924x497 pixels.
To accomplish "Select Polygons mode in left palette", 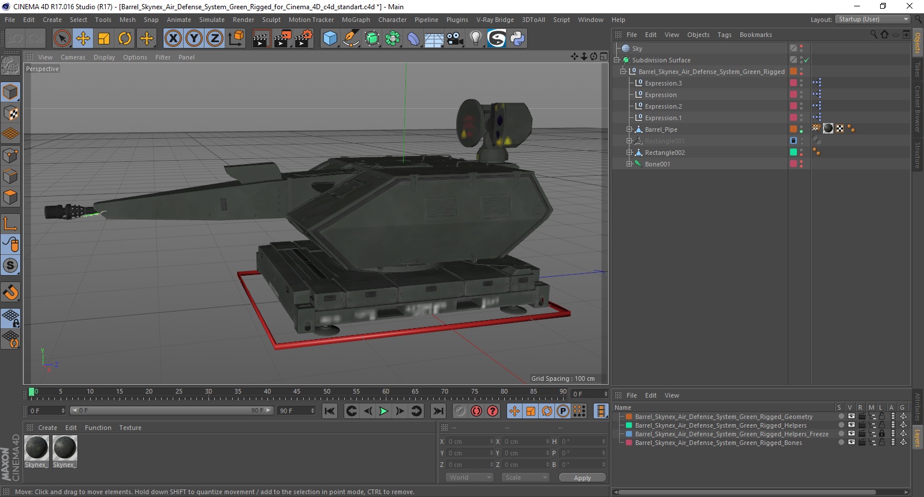I will pyautogui.click(x=10, y=197).
